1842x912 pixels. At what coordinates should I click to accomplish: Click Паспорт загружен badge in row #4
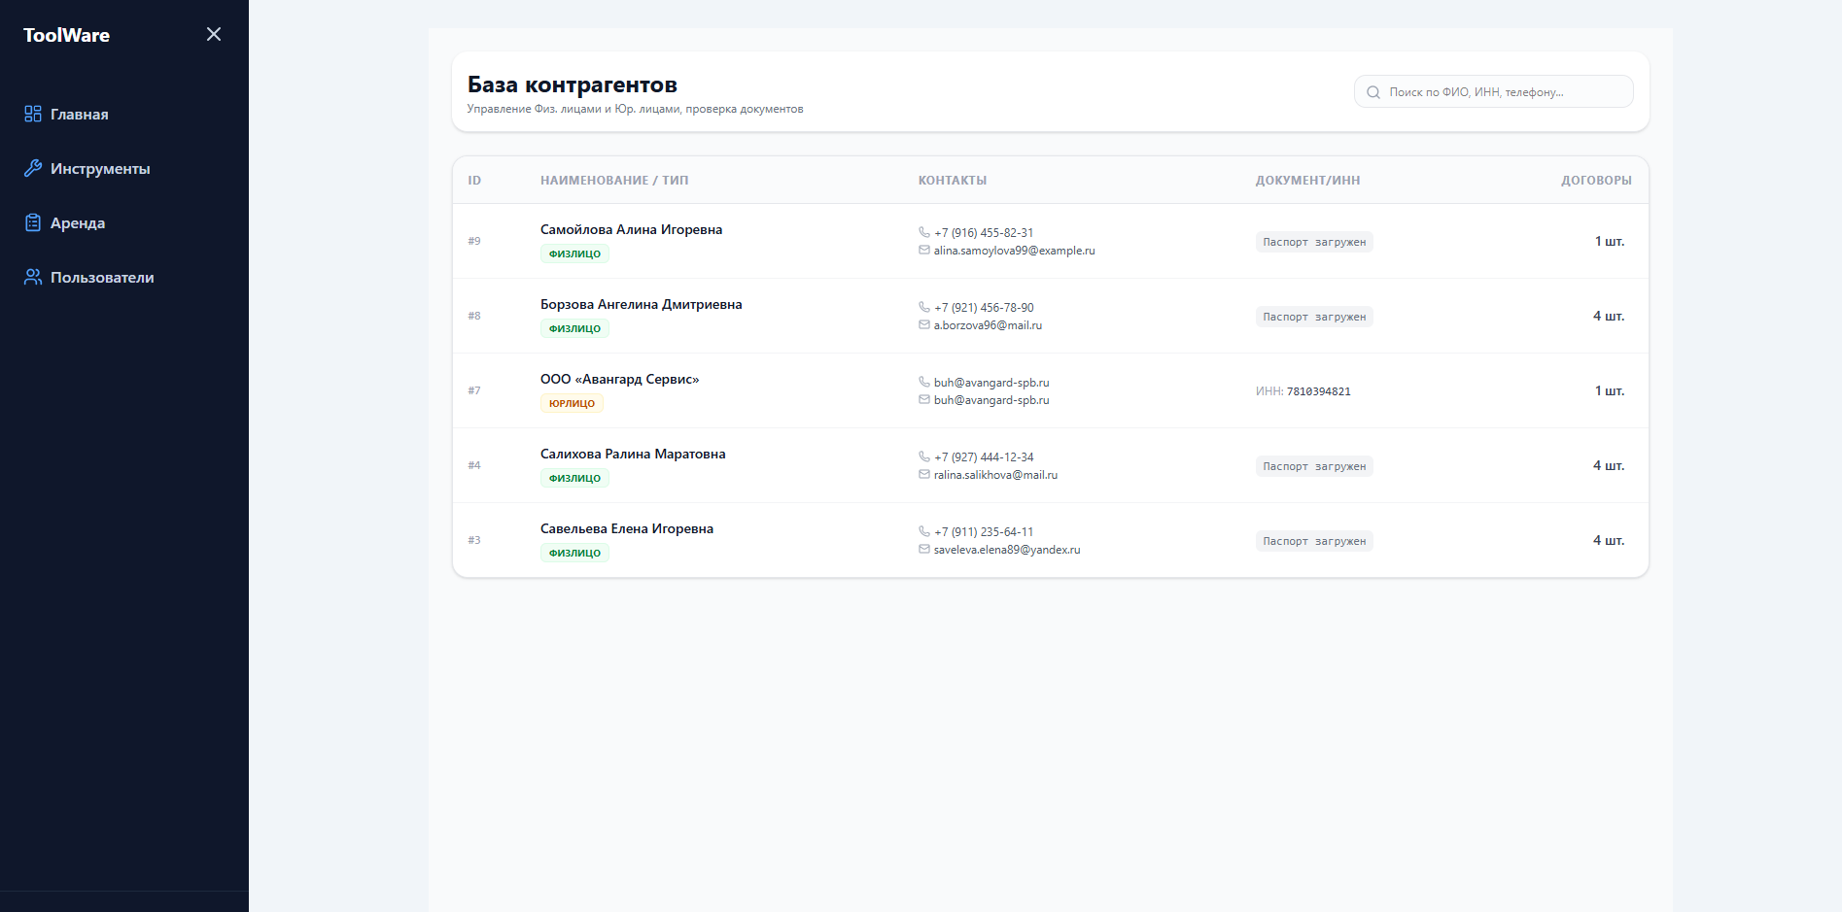(1314, 466)
